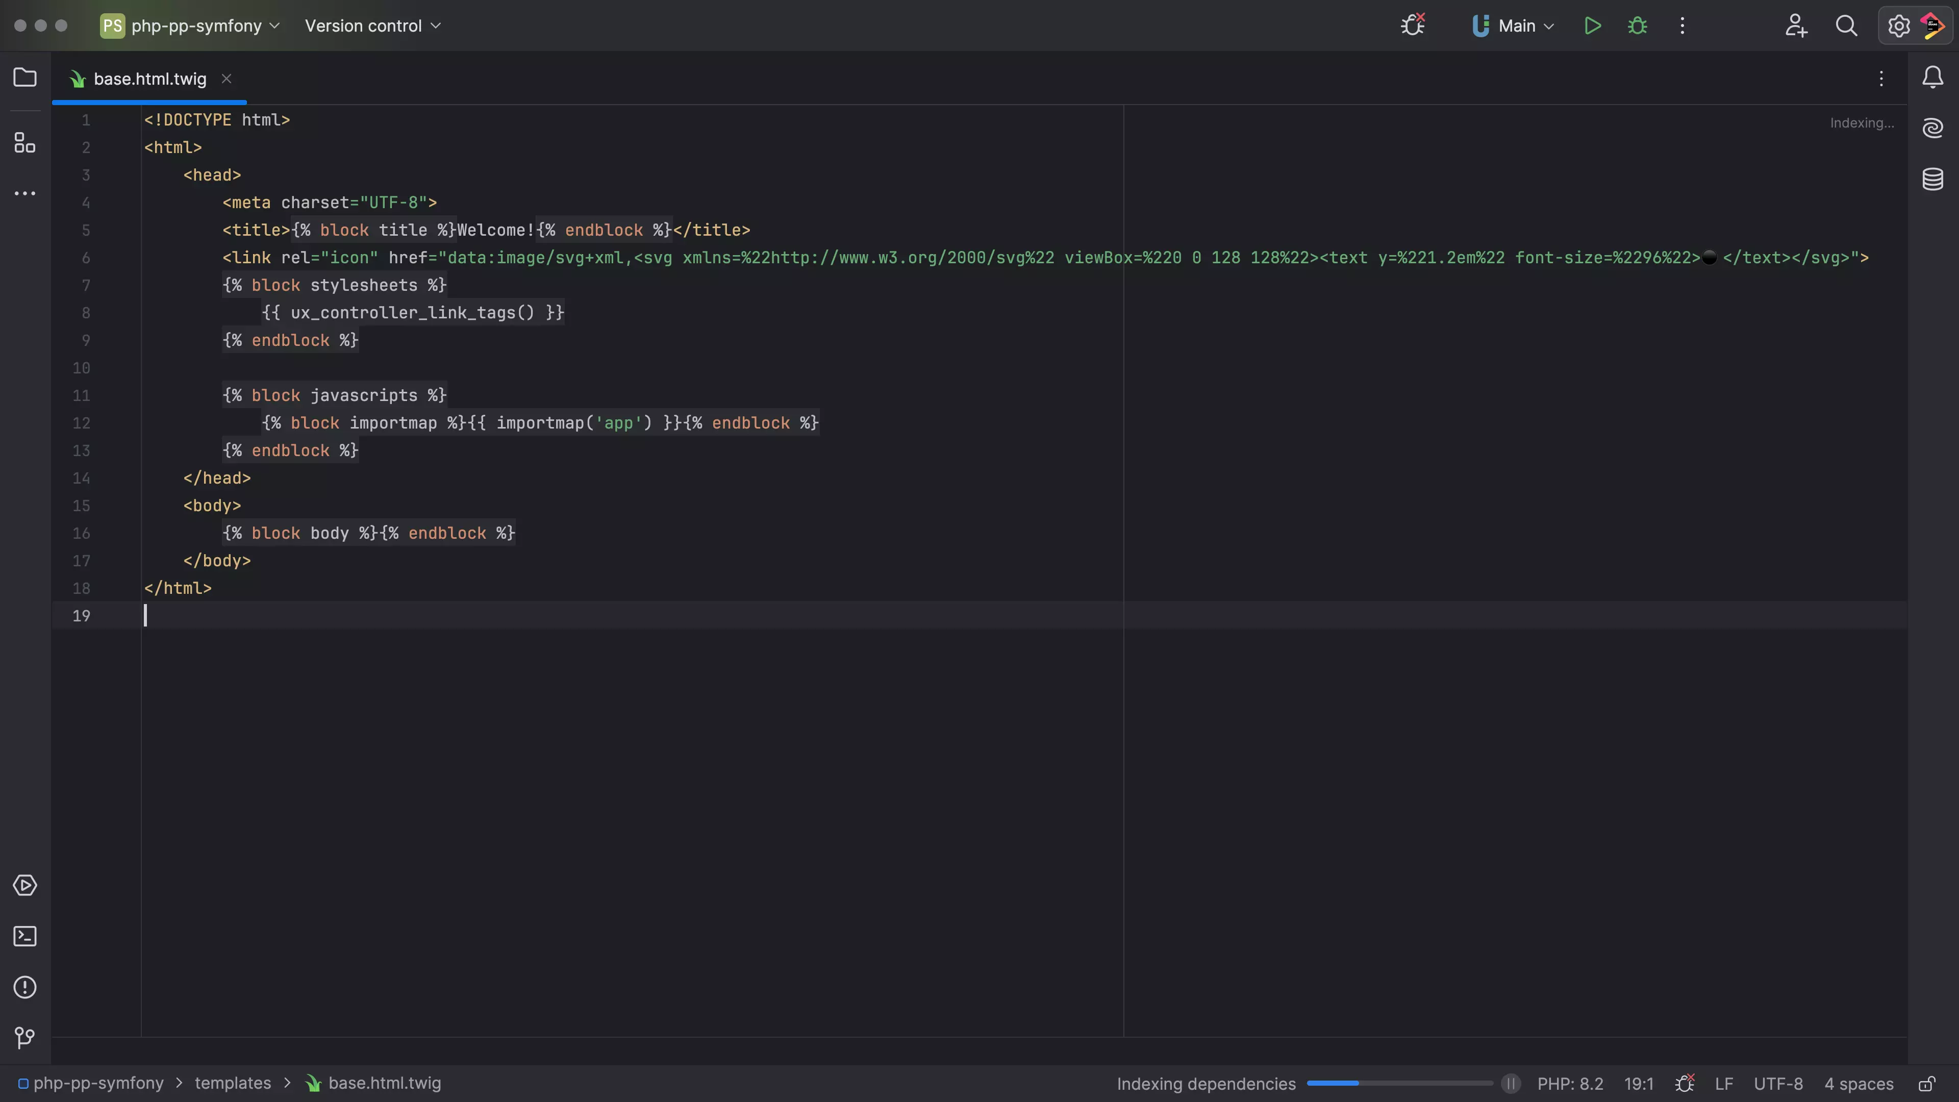Open the AI Assistant panel
The image size is (1959, 1102).
(x=1932, y=128)
